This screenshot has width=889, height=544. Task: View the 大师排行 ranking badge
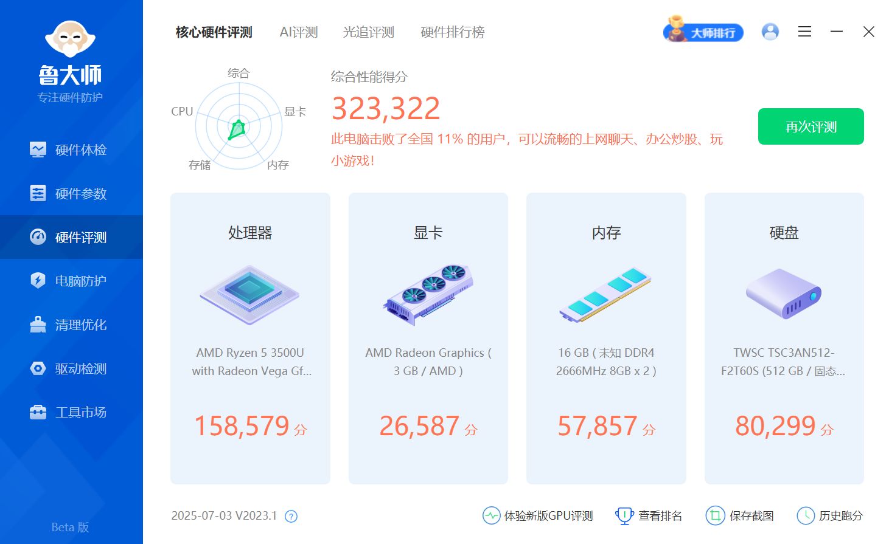(703, 32)
